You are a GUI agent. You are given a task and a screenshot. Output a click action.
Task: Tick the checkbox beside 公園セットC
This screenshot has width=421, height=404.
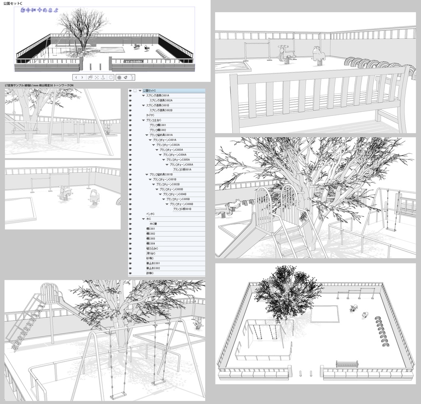point(135,91)
